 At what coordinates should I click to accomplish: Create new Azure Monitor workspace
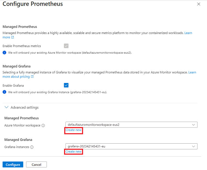tap(74, 130)
